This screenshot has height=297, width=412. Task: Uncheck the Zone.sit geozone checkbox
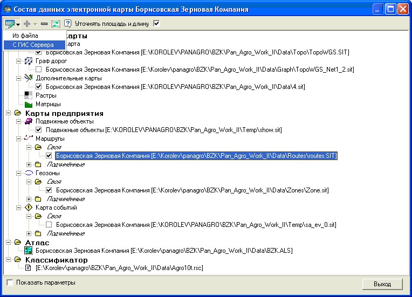49,190
